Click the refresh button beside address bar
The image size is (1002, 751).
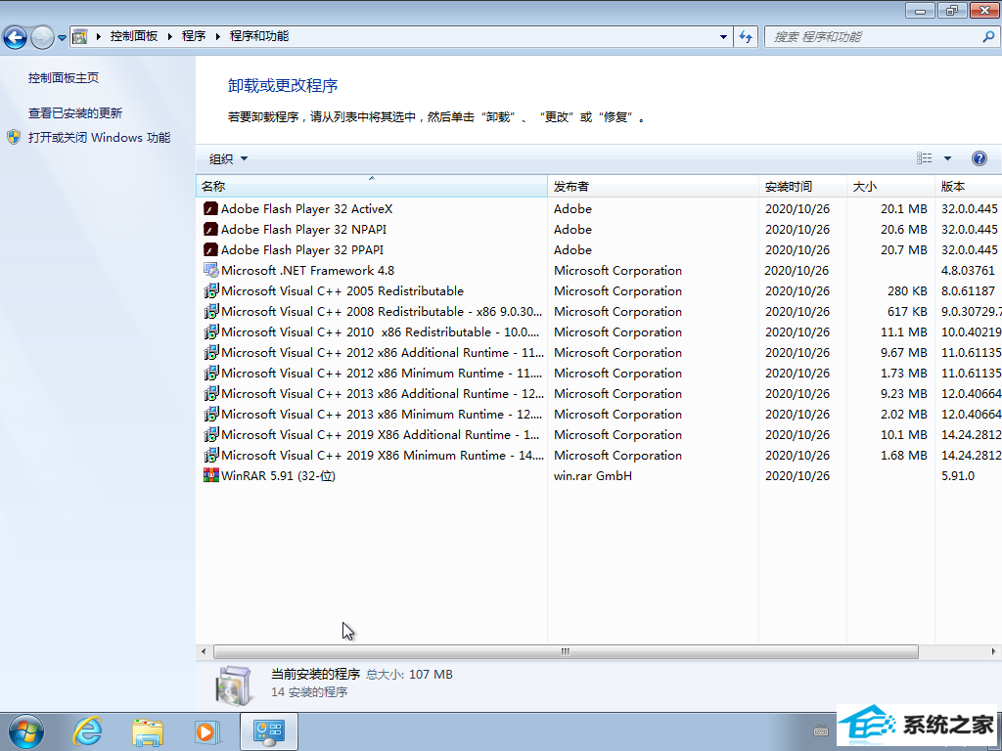[x=745, y=36]
